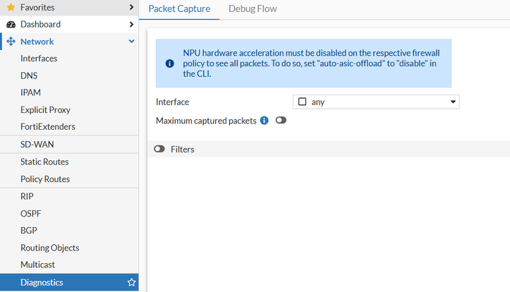Go to SD-WAN settings
This screenshot has height=292, width=510.
tap(37, 145)
